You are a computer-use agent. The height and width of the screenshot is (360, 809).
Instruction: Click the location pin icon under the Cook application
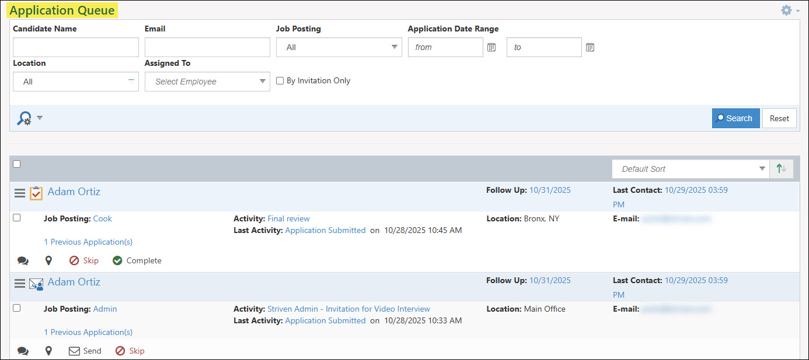coord(48,260)
